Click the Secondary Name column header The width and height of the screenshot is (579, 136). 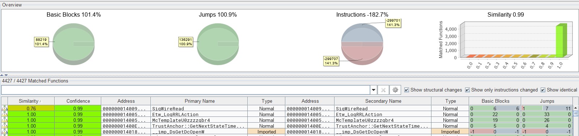click(383, 101)
